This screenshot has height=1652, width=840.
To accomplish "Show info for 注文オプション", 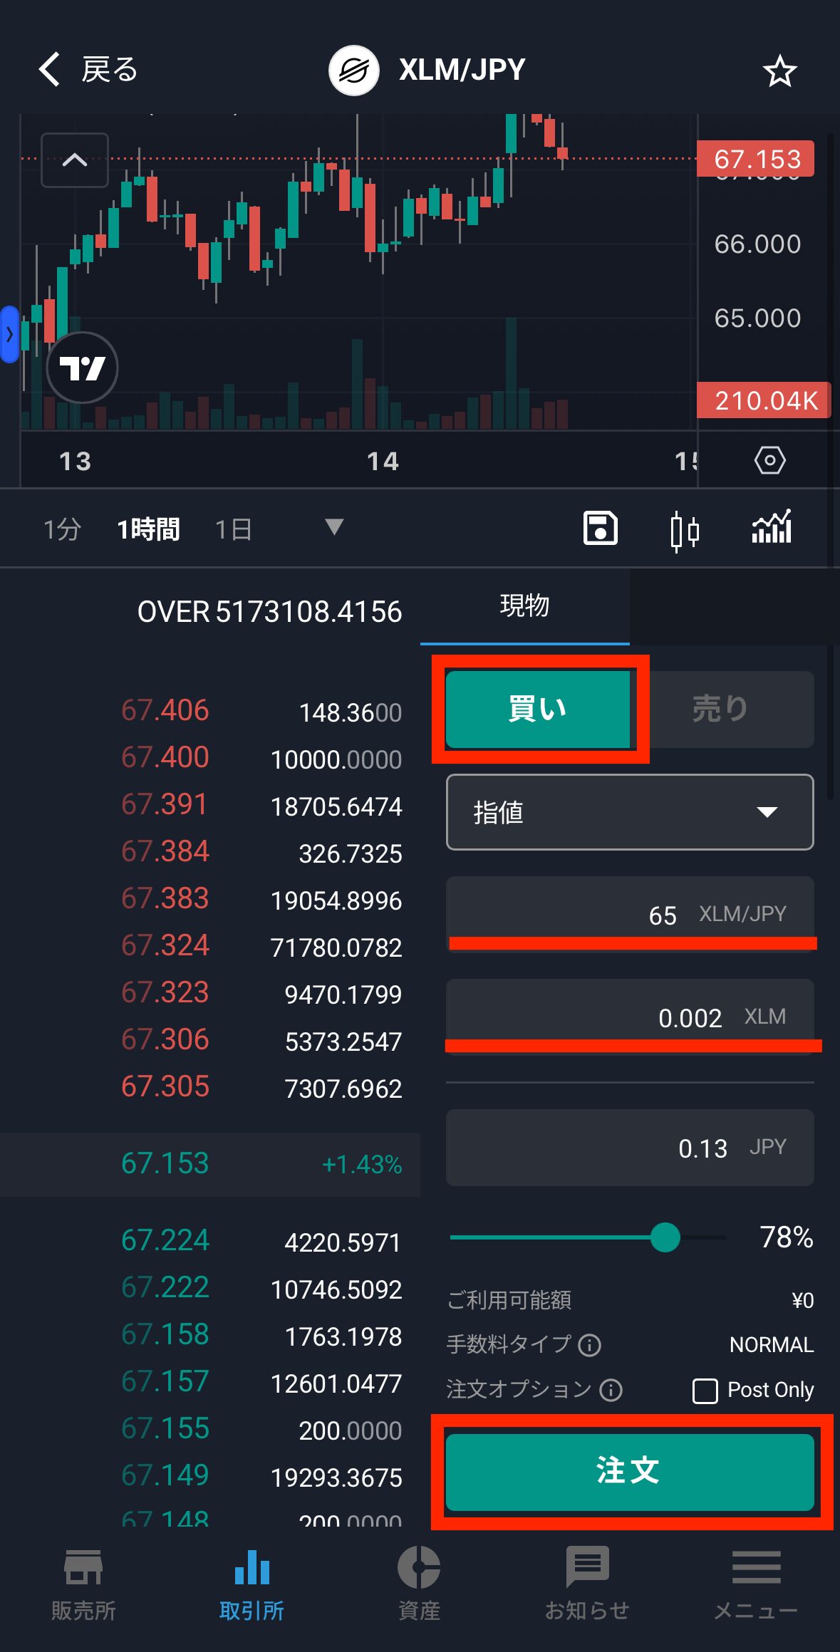I will tap(611, 1390).
